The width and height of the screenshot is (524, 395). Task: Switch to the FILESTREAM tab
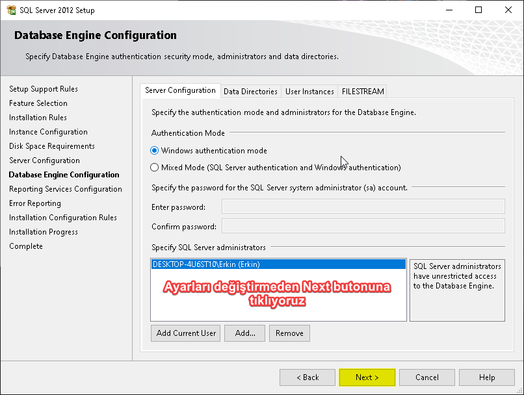pyautogui.click(x=363, y=92)
